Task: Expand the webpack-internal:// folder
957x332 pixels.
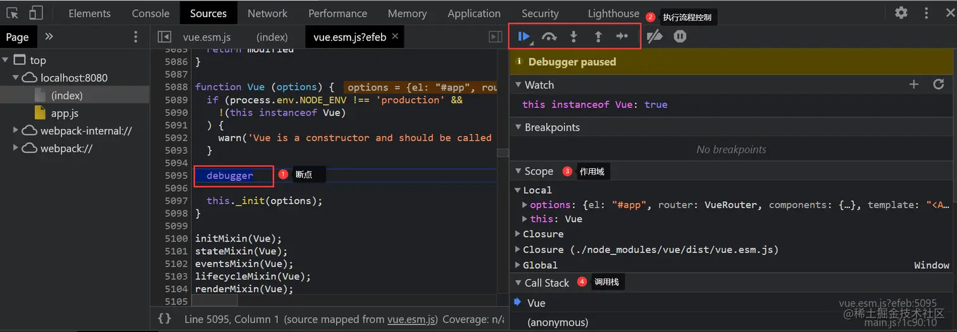Action: [16, 131]
